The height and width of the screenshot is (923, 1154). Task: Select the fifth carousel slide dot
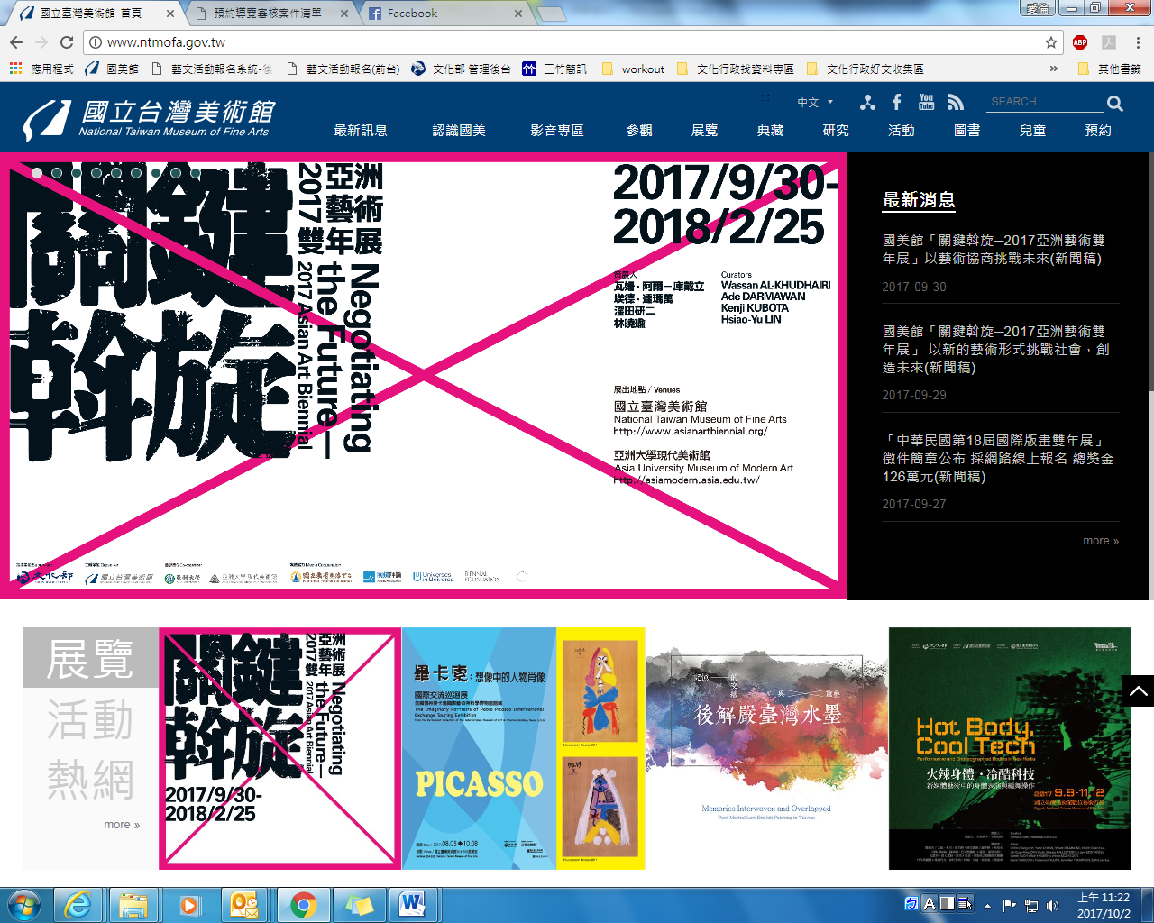[116, 173]
